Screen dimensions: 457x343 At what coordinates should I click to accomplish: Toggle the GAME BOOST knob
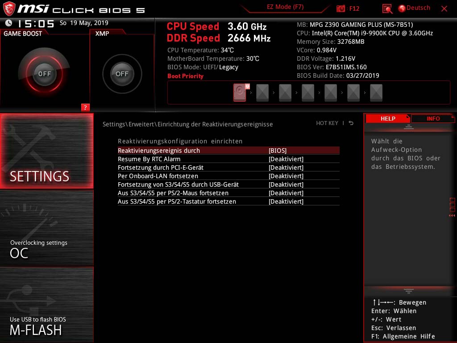point(44,74)
